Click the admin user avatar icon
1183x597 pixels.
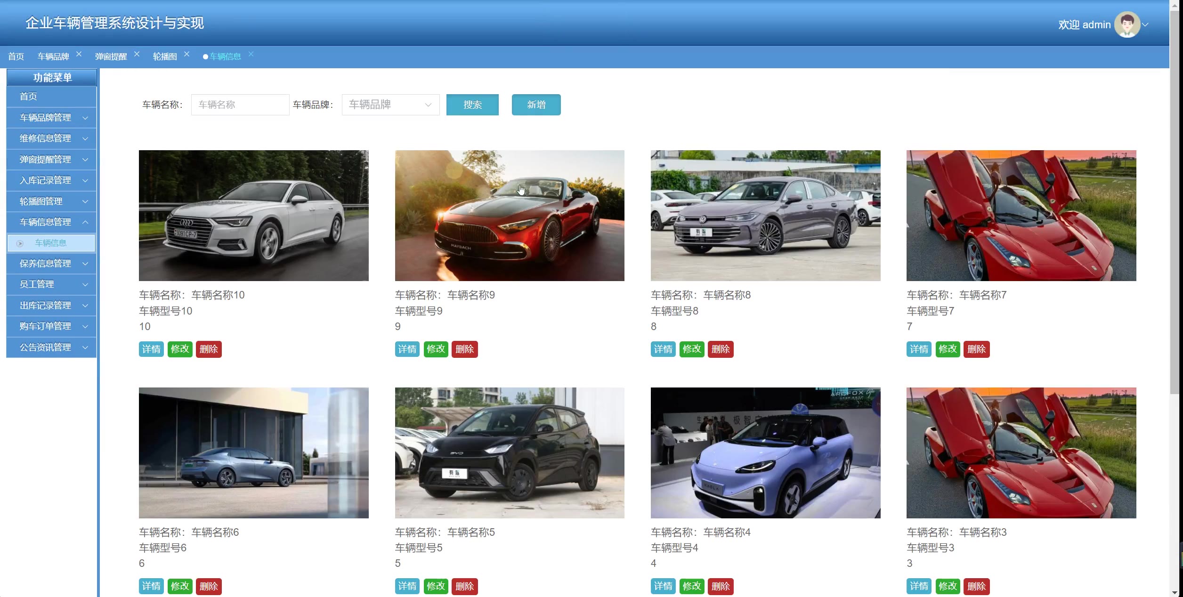[x=1126, y=24]
